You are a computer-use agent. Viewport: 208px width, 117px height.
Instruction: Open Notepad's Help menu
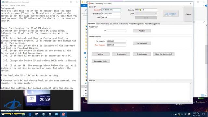[x=23, y=6]
